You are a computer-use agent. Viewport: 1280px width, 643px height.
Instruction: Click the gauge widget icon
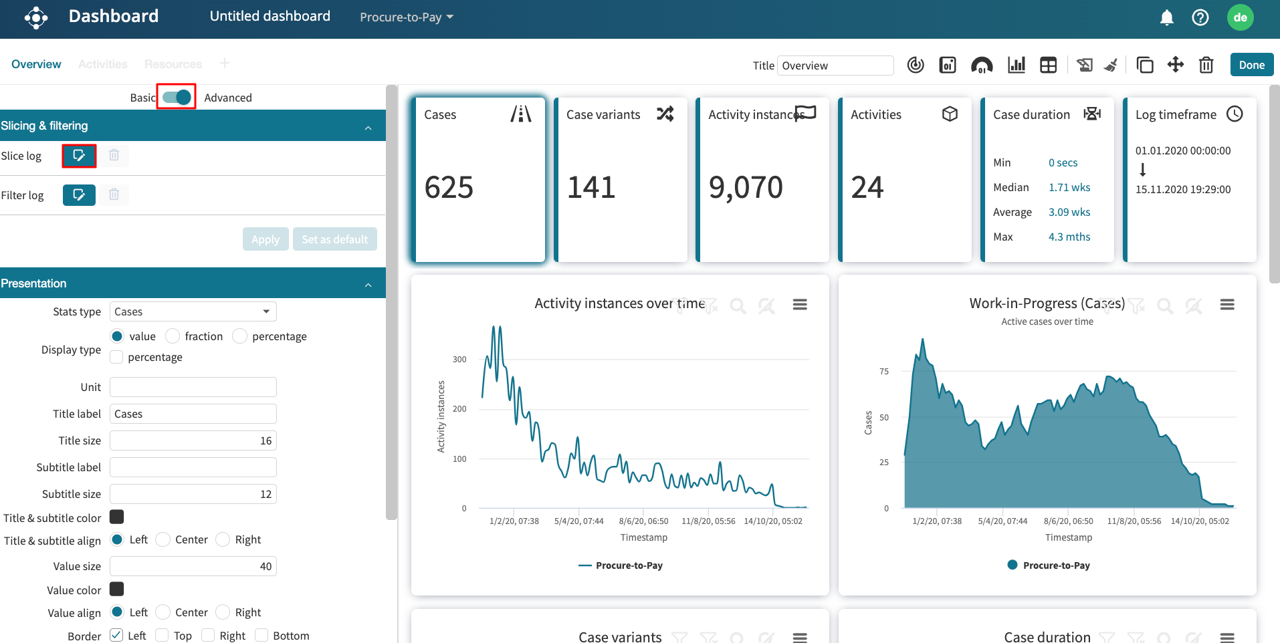(981, 65)
